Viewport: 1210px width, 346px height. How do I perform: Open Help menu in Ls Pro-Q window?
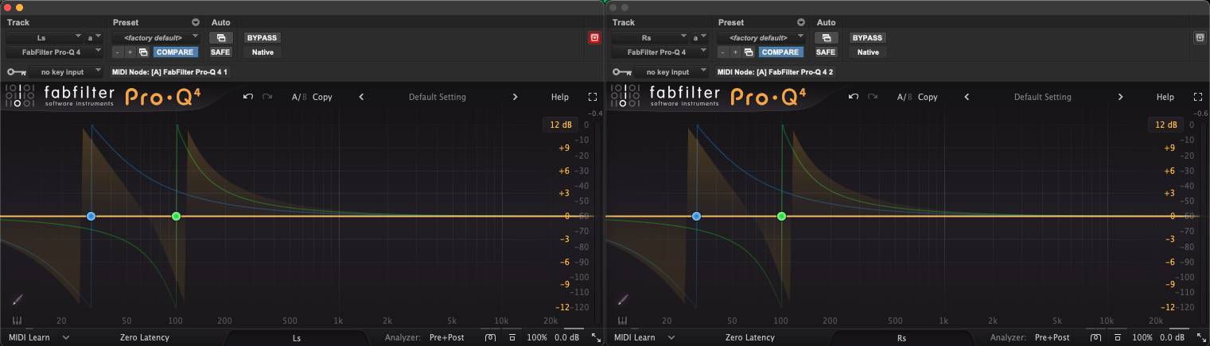coord(560,97)
